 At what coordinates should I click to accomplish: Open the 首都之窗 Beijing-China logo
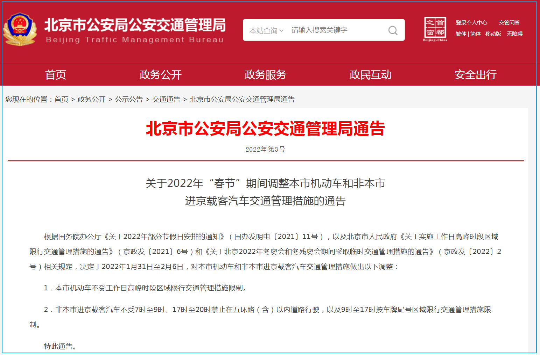point(435,29)
